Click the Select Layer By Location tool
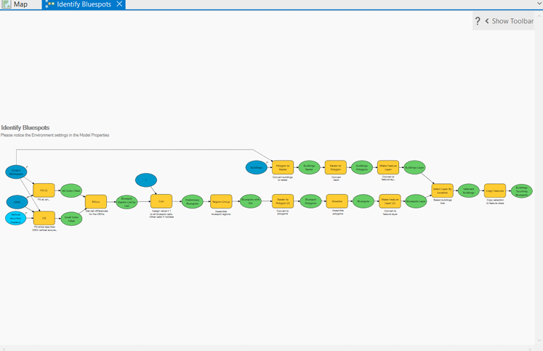The image size is (543, 351). 442,190
